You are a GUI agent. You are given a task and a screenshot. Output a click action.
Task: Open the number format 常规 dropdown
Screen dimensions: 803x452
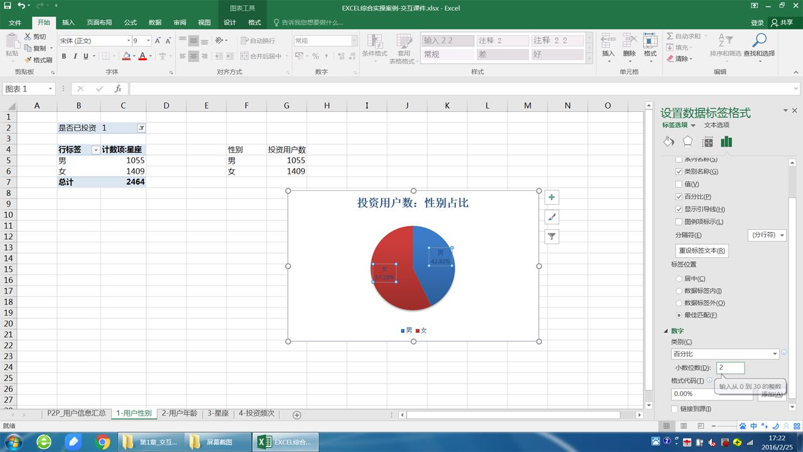pos(354,41)
